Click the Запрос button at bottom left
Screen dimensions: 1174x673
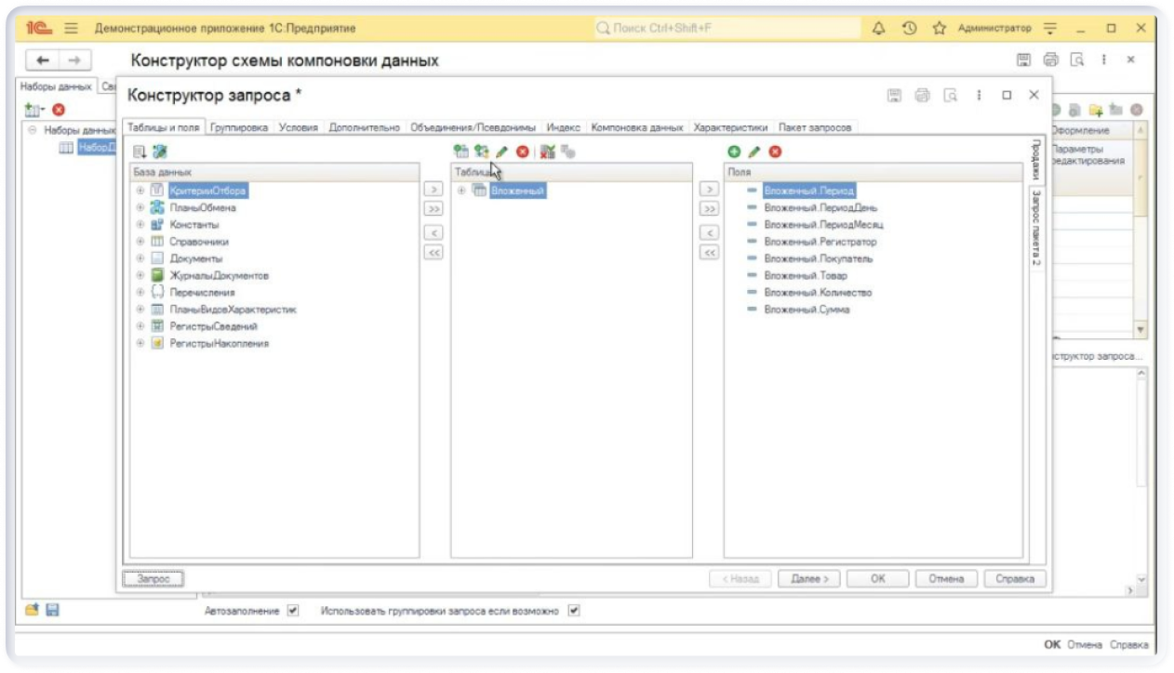pos(153,578)
